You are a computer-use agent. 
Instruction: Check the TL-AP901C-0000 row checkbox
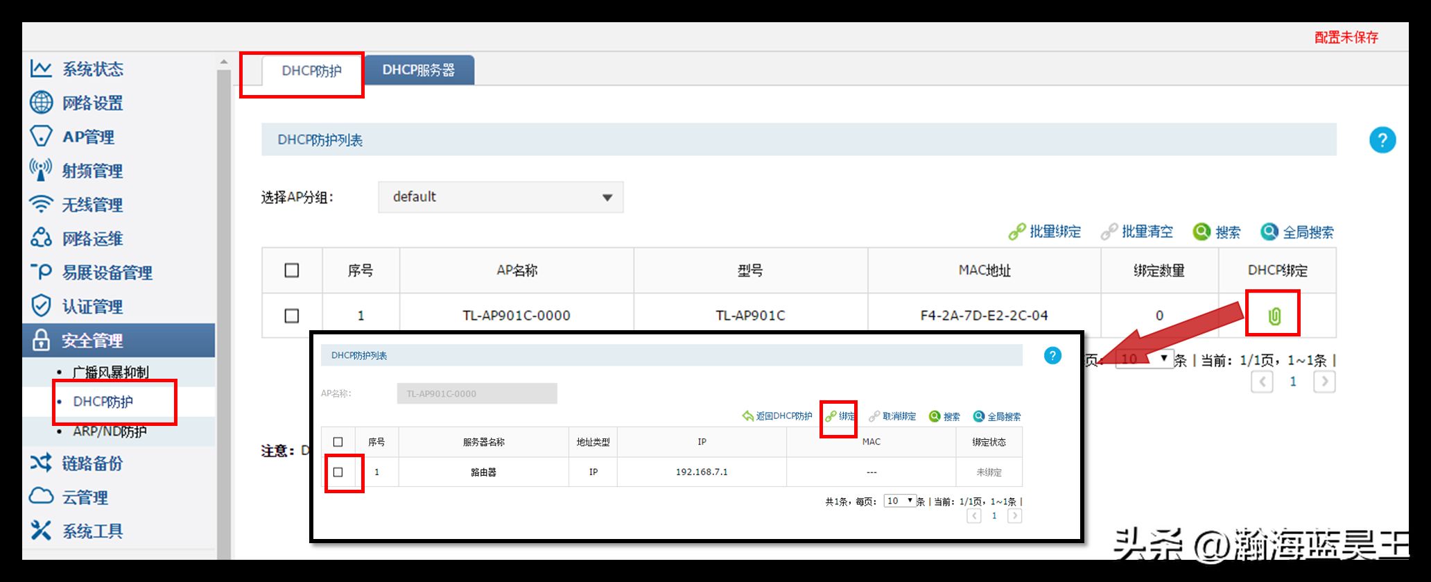tap(292, 316)
